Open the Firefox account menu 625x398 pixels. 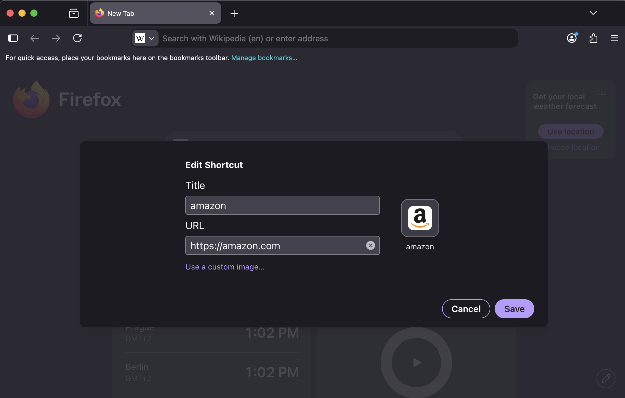[572, 38]
